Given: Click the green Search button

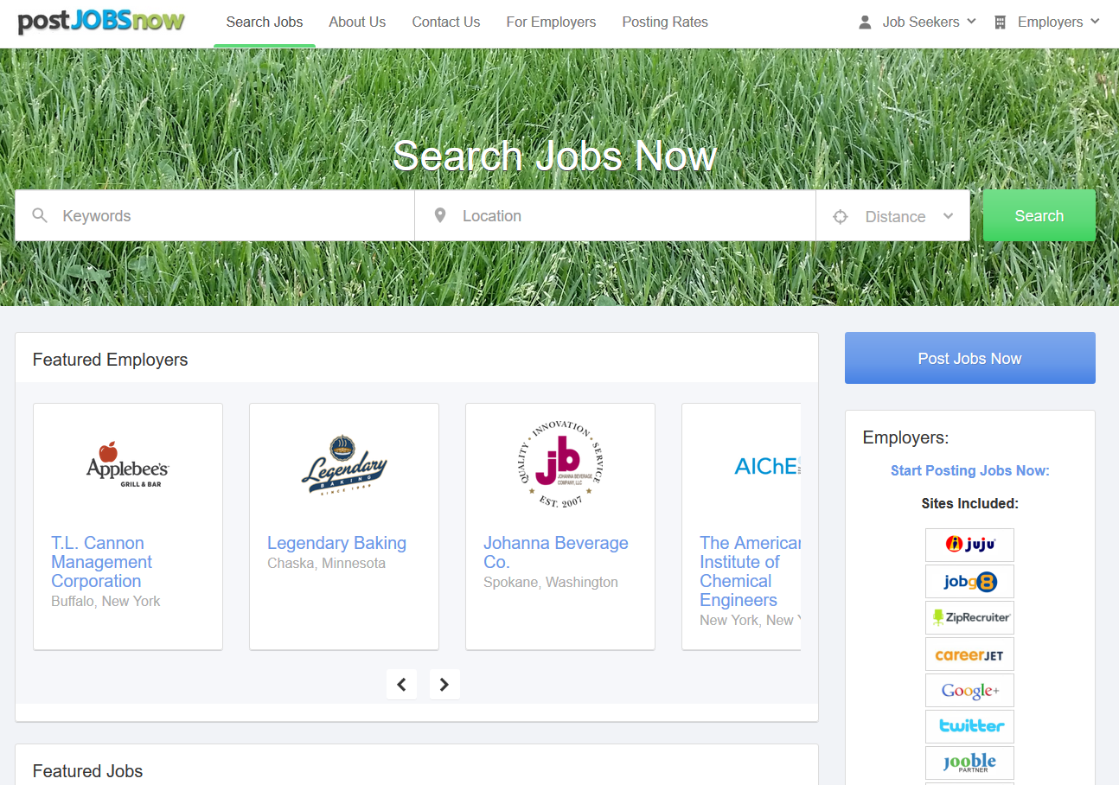Looking at the screenshot, I should coord(1039,216).
